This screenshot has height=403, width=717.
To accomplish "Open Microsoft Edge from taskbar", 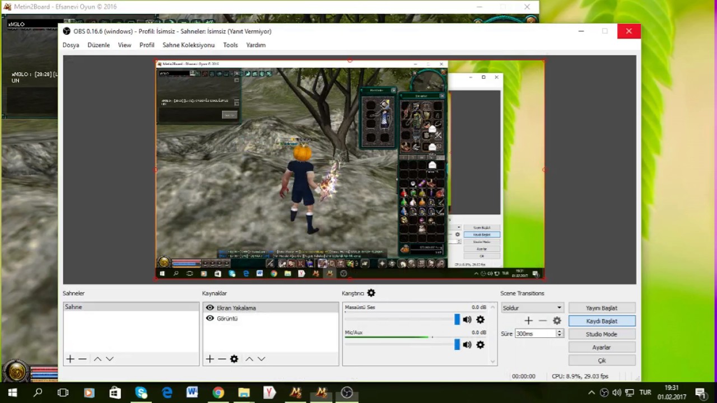I will coord(167,393).
